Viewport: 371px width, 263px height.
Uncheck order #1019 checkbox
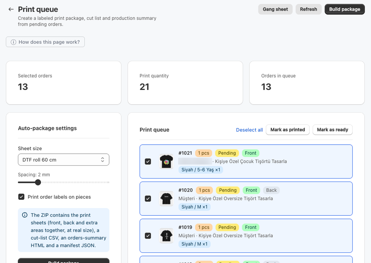tap(148, 236)
